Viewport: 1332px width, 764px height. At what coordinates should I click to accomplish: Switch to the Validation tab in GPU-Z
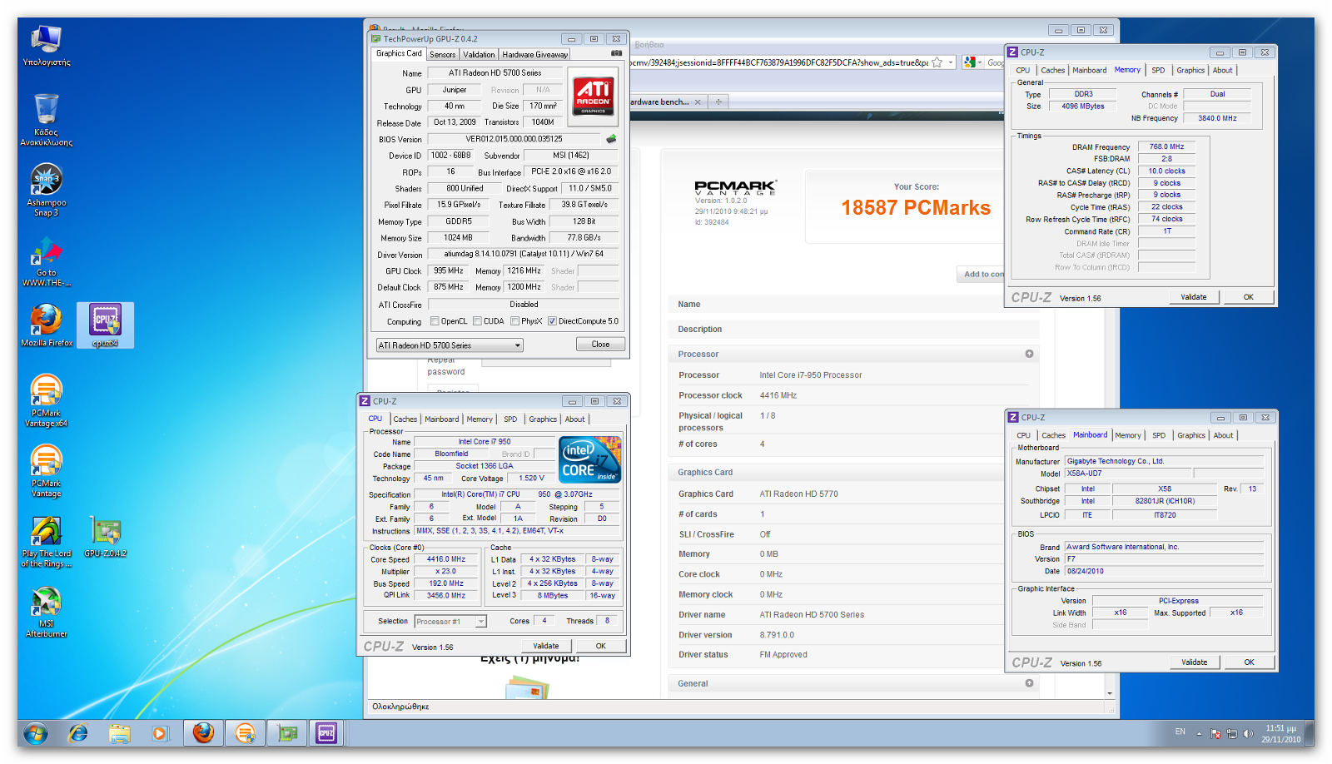coord(479,54)
